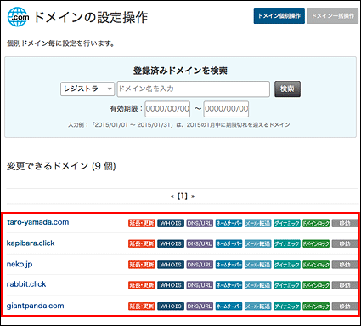Click ネームサーバー for giantpanda.com

coord(228,306)
